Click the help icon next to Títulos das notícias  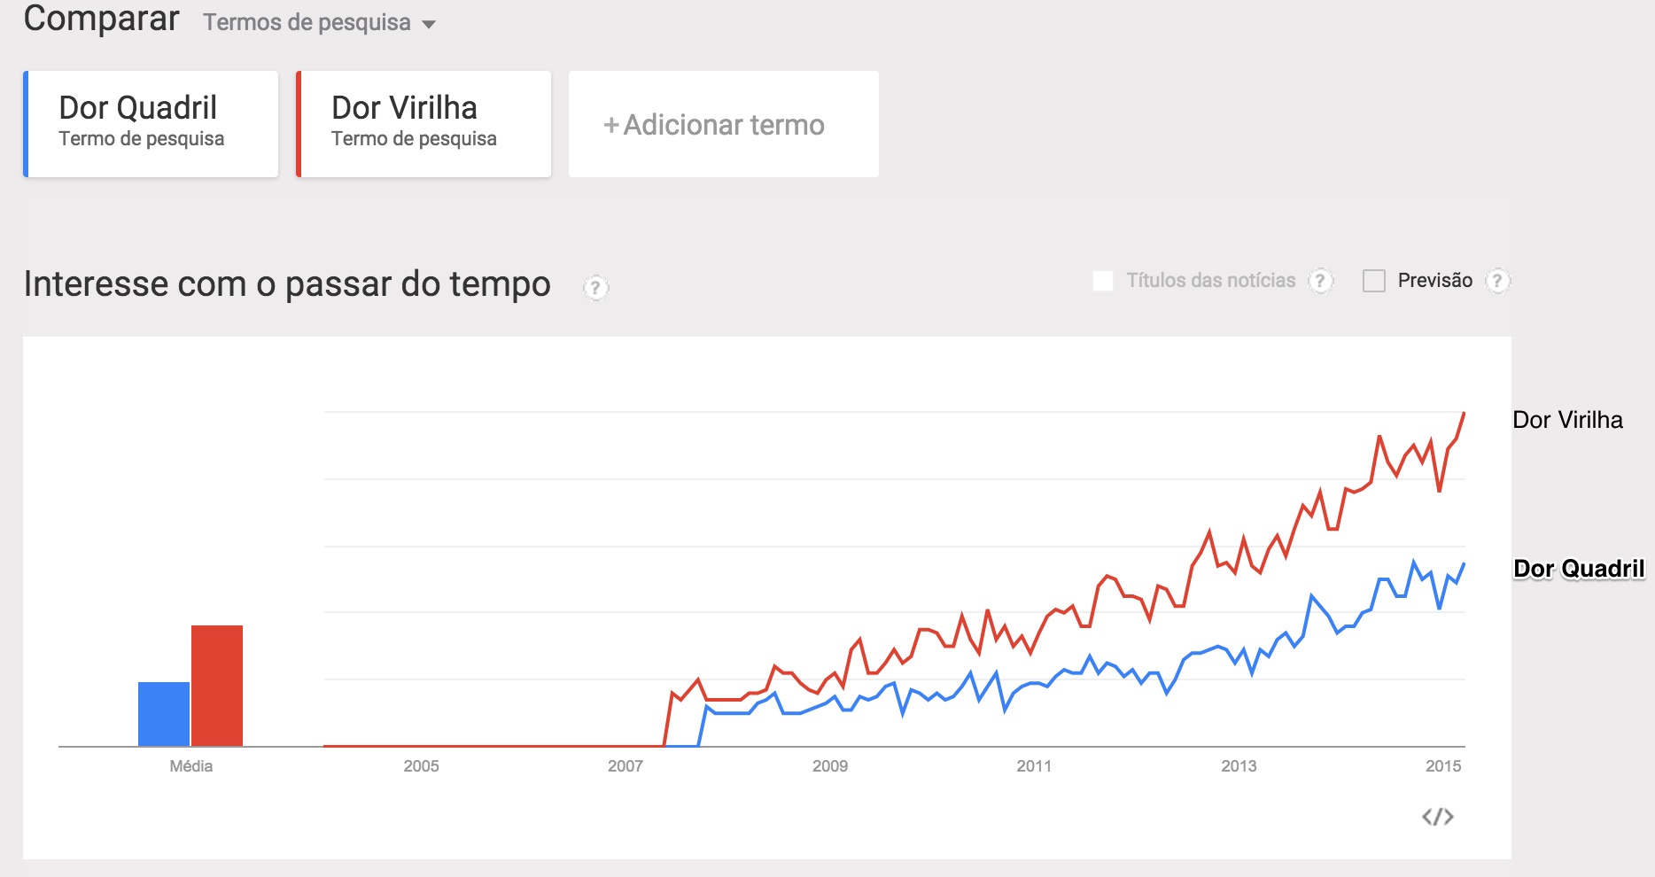click(x=1320, y=281)
